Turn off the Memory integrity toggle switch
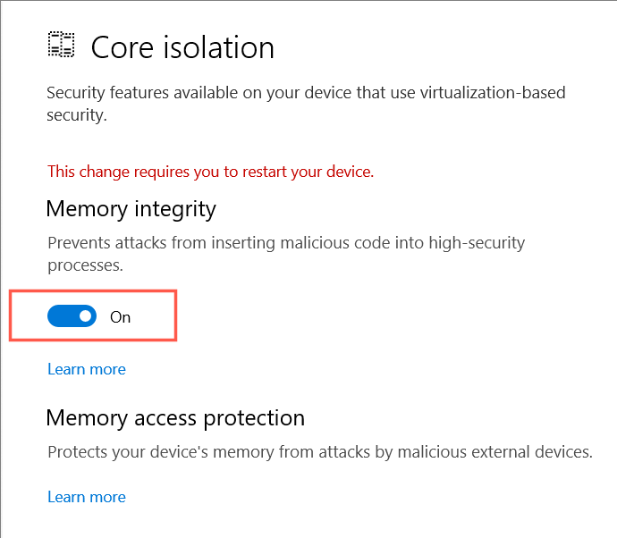Viewport: 617px width, 538px height. 72,315
